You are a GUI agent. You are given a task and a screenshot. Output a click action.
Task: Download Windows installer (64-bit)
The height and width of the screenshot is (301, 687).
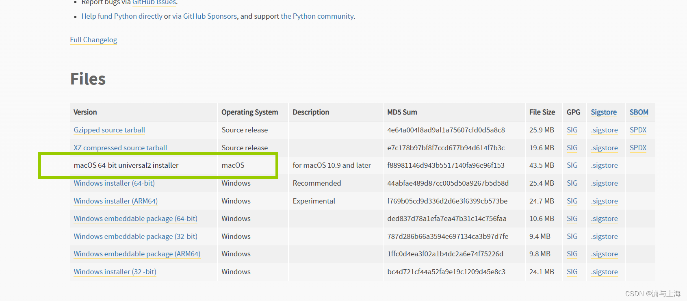pos(114,183)
